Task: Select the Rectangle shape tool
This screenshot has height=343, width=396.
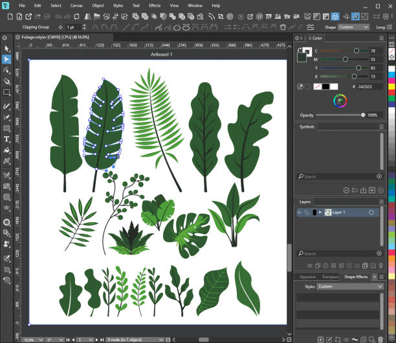Action: coord(6,128)
